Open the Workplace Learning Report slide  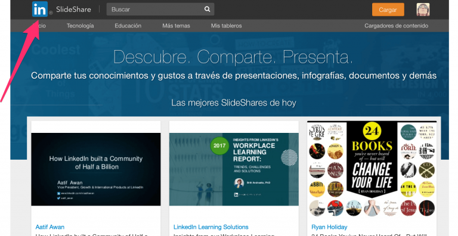click(234, 169)
